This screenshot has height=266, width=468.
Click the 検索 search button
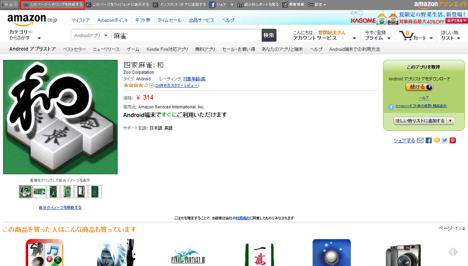[x=269, y=35]
